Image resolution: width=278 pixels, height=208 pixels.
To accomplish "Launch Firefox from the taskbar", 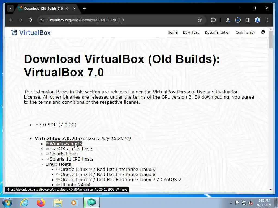I will [41, 203].
